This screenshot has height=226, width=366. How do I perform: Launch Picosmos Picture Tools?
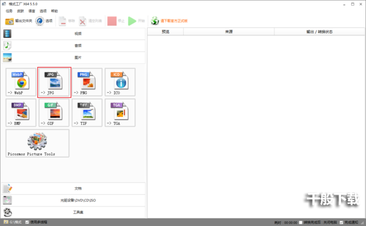[37, 143]
